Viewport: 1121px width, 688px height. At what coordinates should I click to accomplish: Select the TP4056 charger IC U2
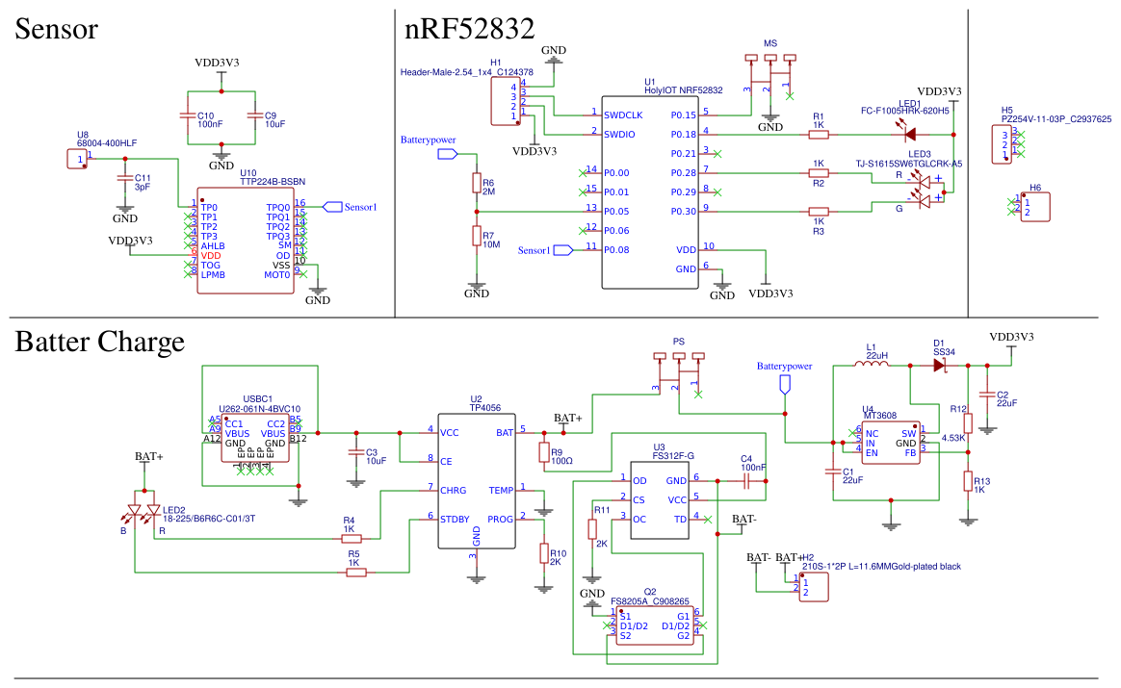[x=476, y=481]
